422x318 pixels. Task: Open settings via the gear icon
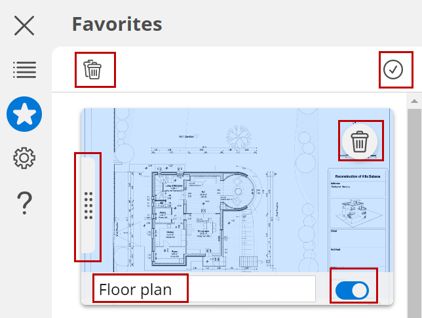[x=24, y=158]
